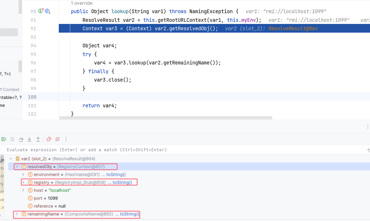Expand the remainingName CompositeName field

pos(17,214)
